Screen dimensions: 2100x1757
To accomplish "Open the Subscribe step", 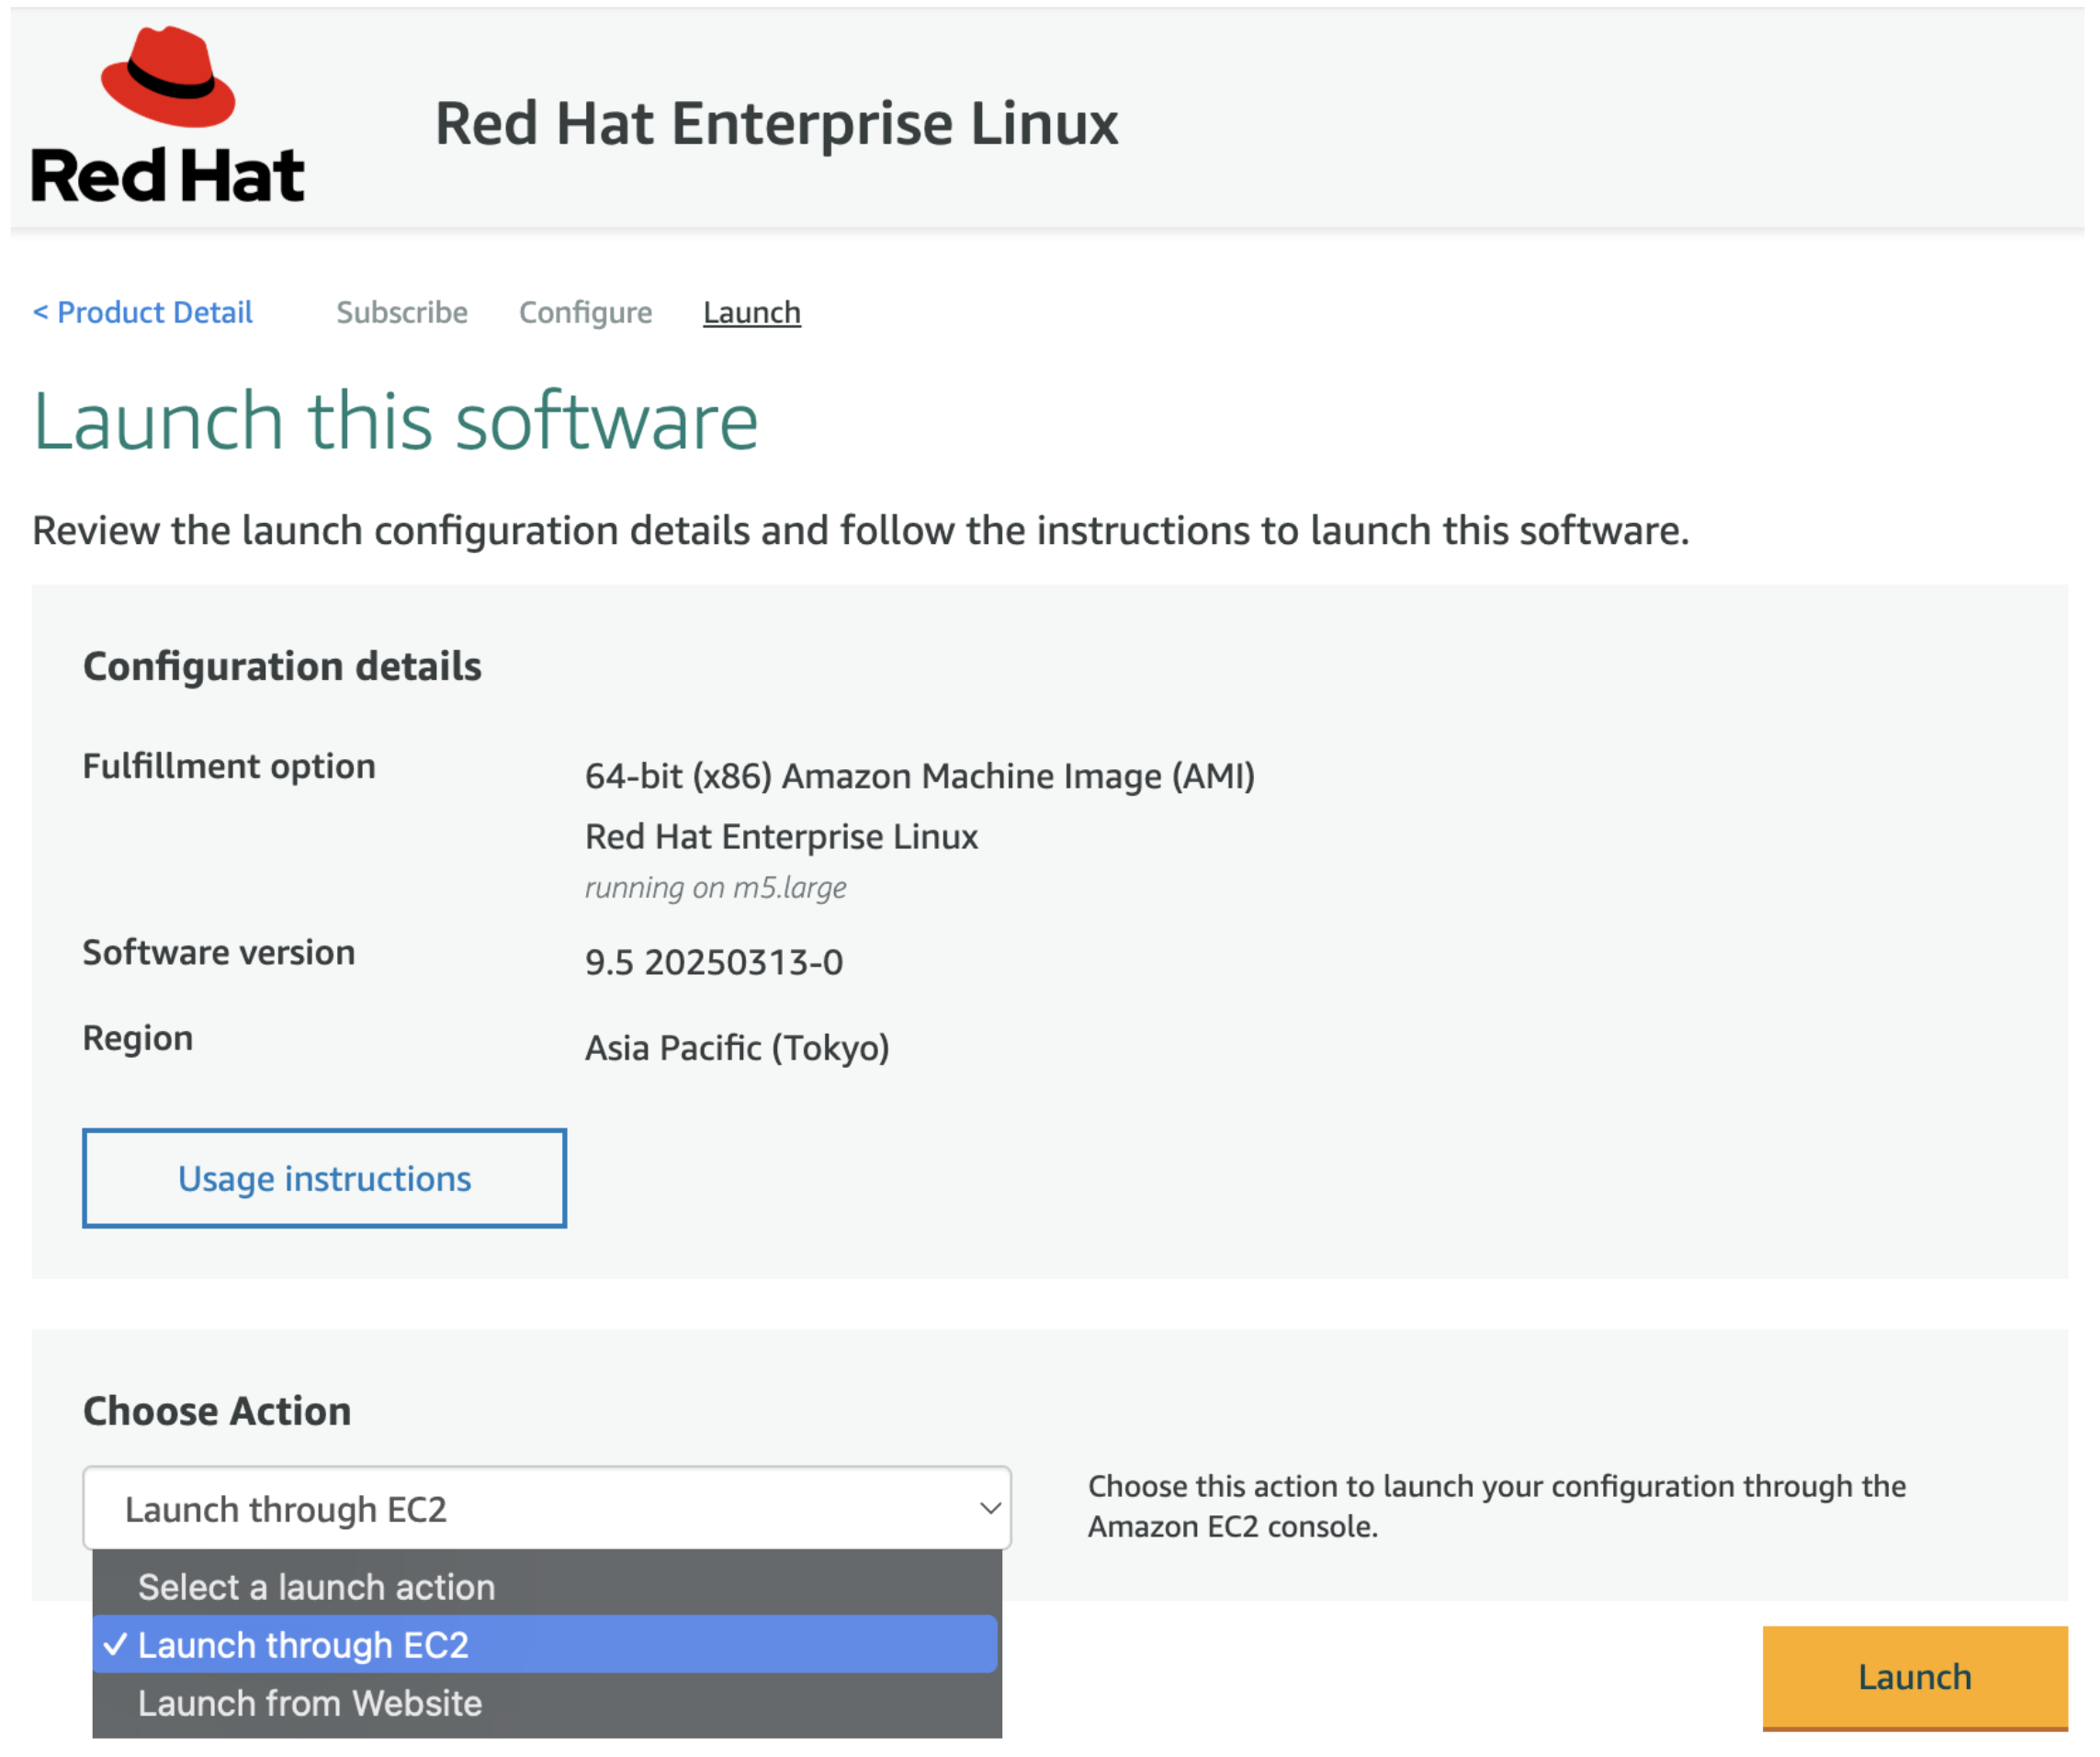I will point(402,313).
